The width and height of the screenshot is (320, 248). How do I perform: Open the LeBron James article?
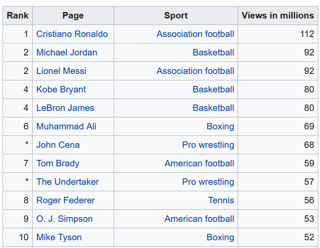coord(65,108)
